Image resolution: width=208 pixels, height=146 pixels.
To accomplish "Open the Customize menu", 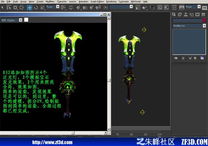I will coord(123,2).
